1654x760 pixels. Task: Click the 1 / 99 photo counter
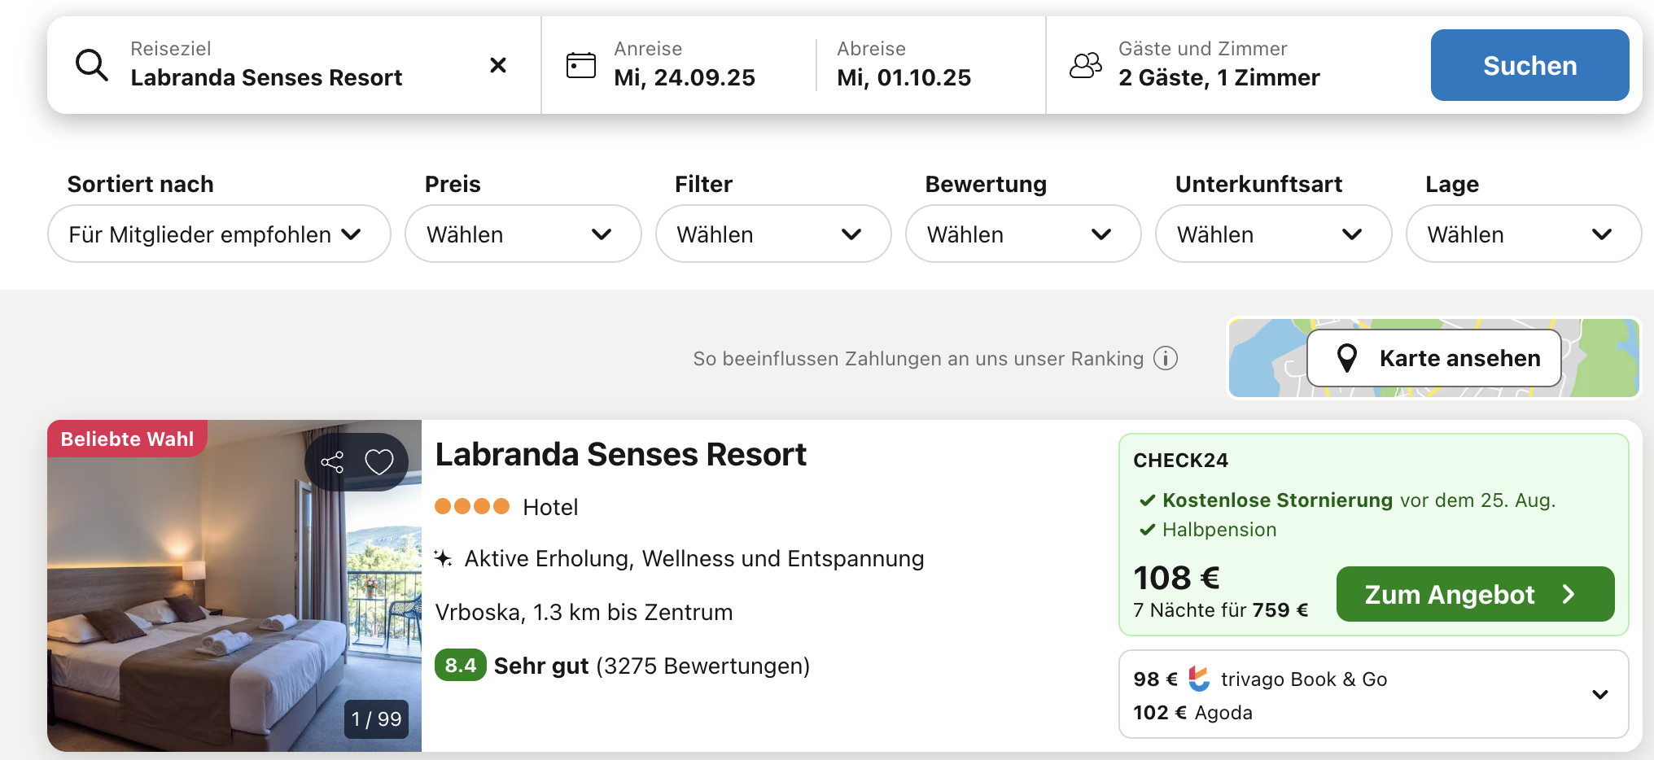(x=376, y=719)
